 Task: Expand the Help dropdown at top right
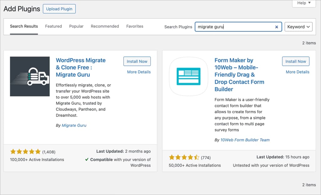point(303,3)
